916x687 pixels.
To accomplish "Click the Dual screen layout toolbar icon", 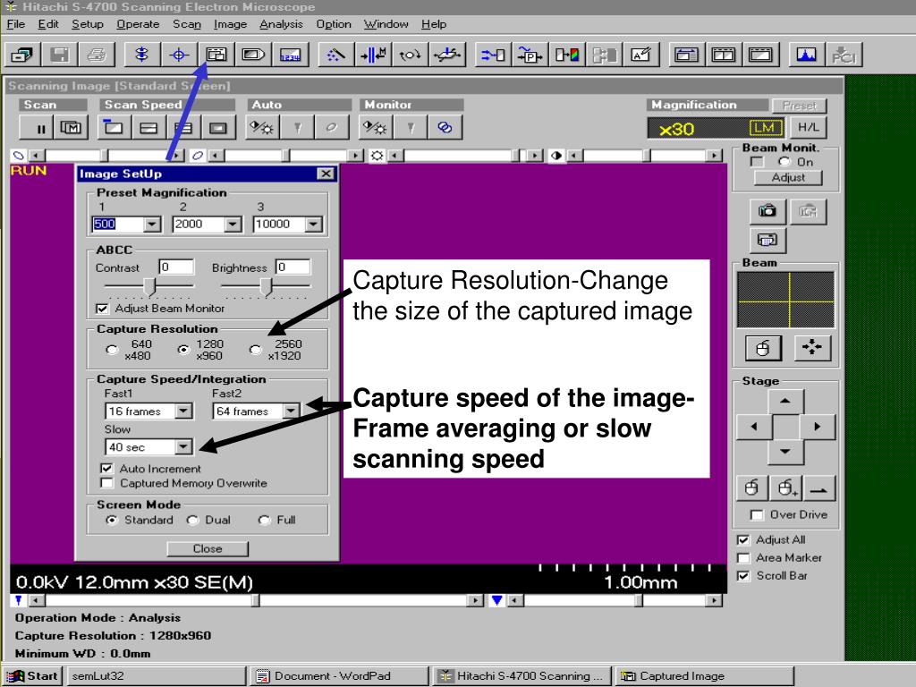I will (723, 55).
